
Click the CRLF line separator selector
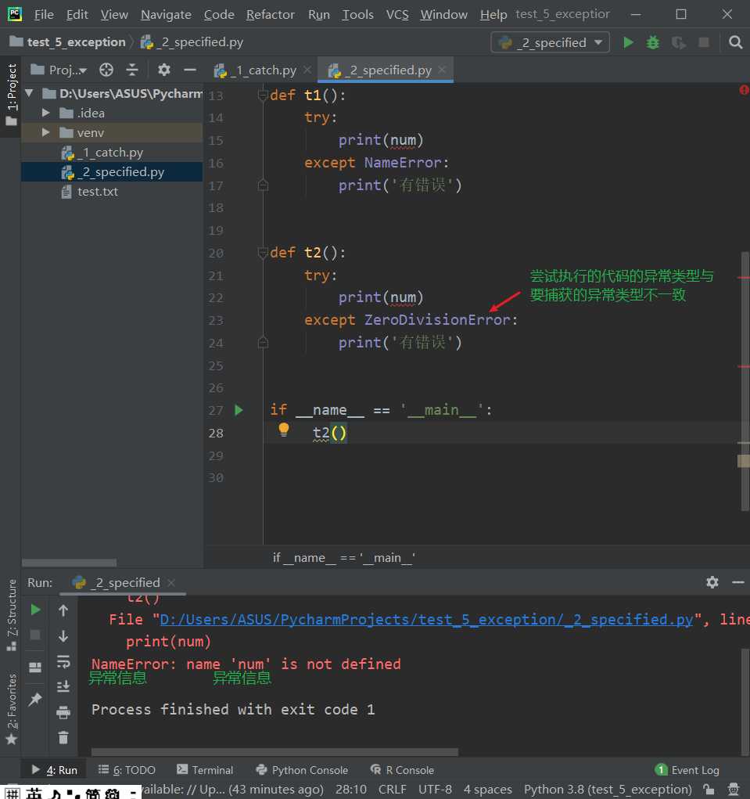point(392,790)
